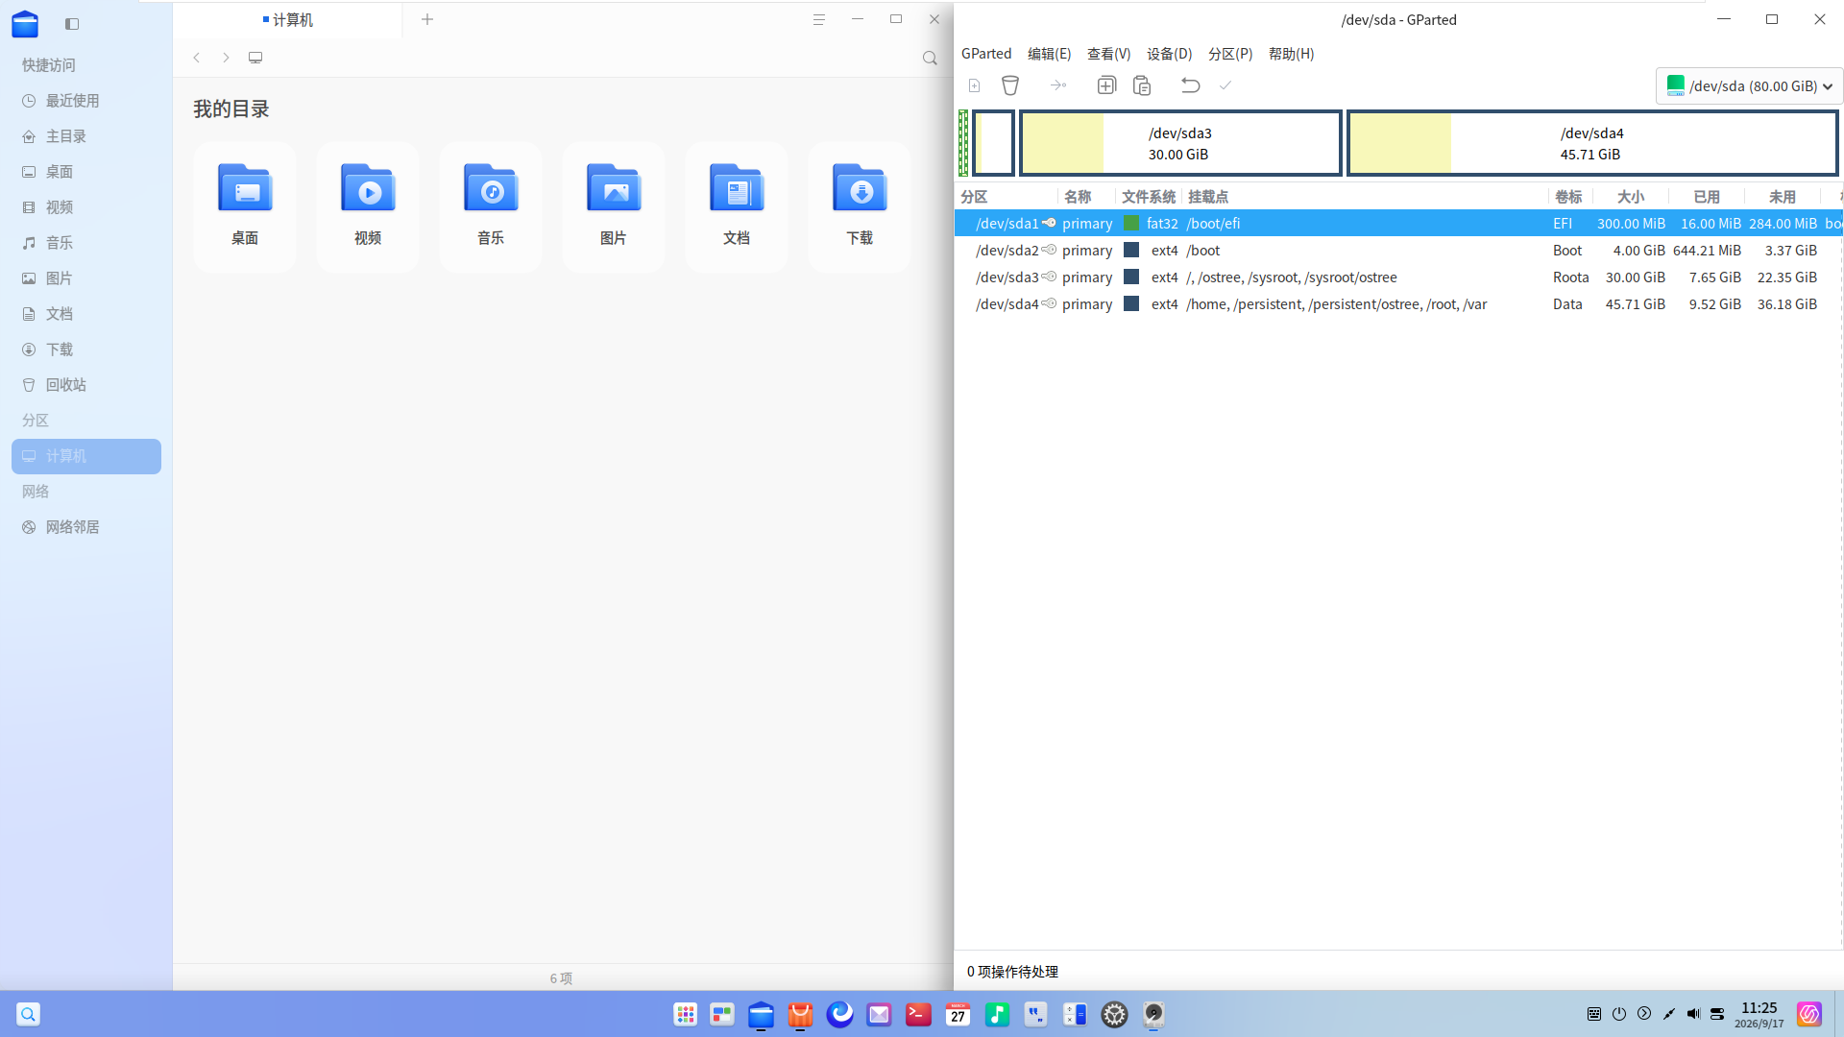This screenshot has width=1844, height=1037.
Task: Open 最近使用 in file manager sidebar
Action: click(x=85, y=101)
